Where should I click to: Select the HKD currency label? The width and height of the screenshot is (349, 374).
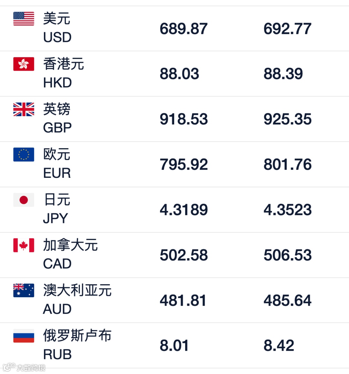[57, 83]
